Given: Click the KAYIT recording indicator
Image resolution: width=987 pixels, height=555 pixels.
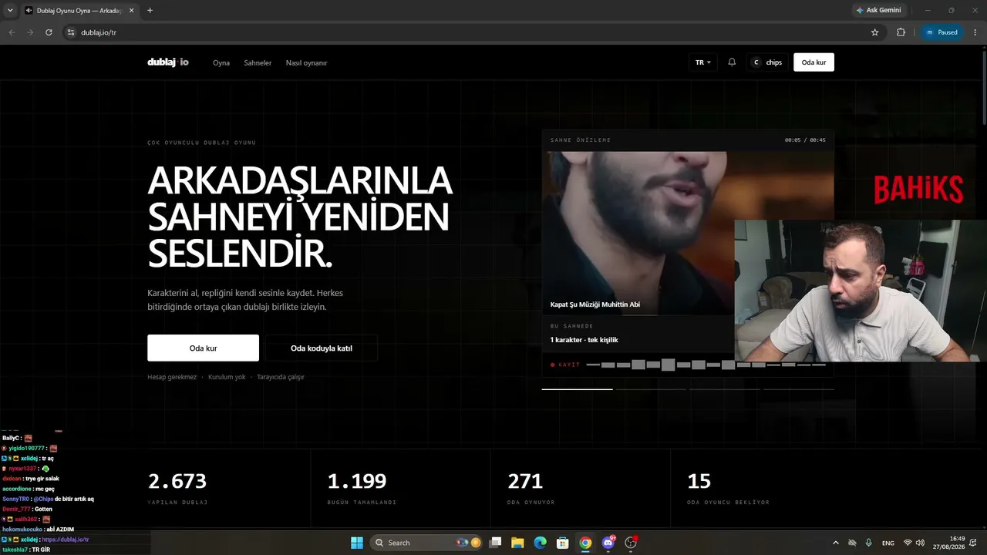Looking at the screenshot, I should tap(565, 365).
